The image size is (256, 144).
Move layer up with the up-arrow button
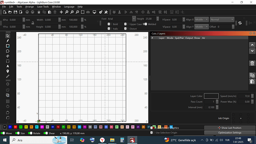pyautogui.click(x=252, y=45)
